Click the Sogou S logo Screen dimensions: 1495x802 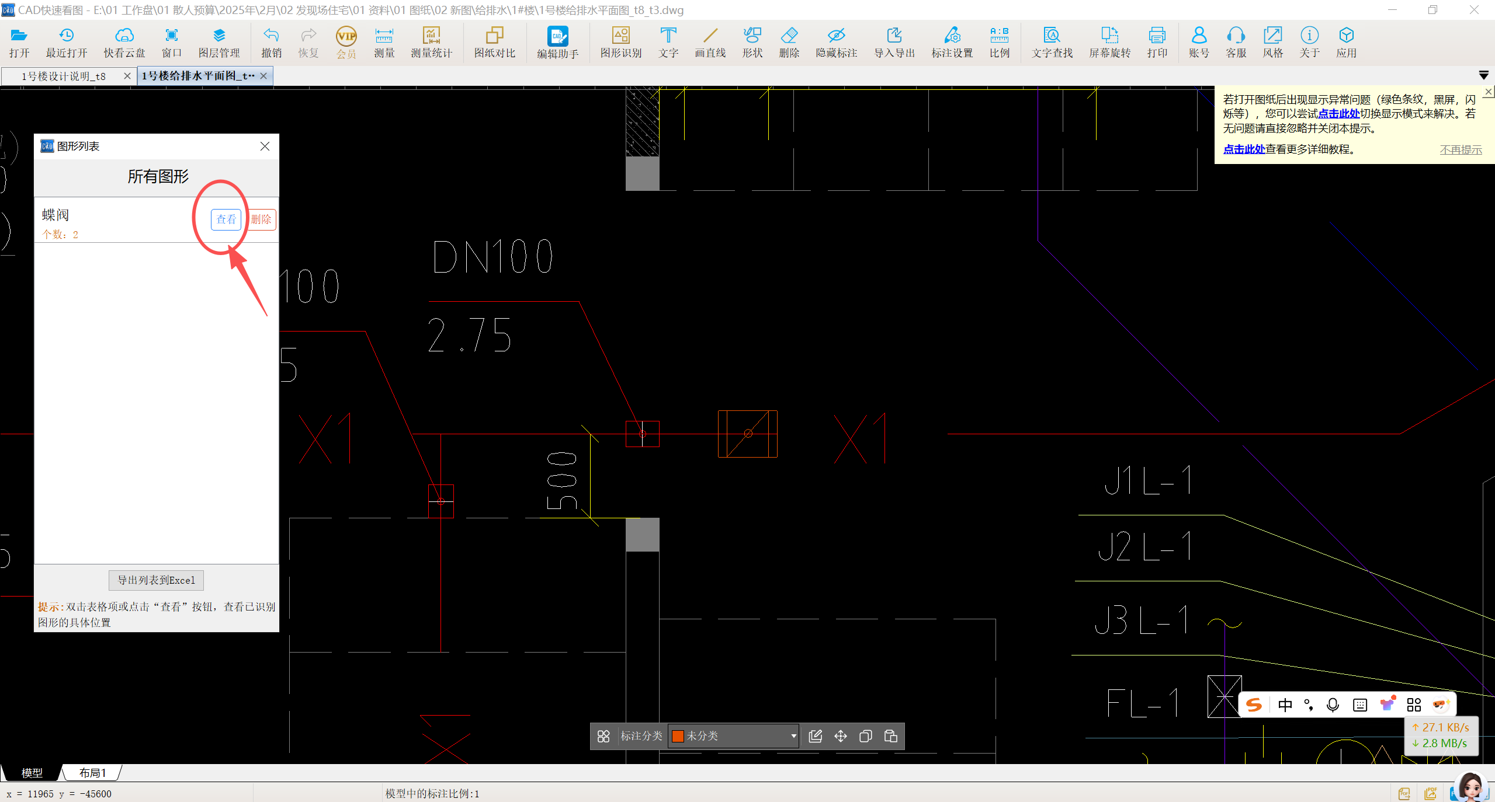[1254, 705]
